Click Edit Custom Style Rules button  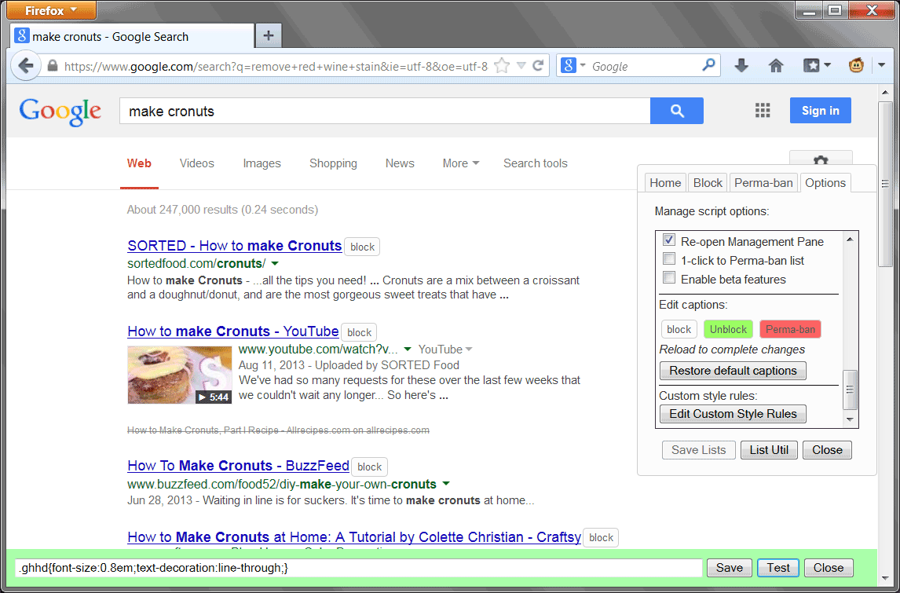[x=733, y=414]
